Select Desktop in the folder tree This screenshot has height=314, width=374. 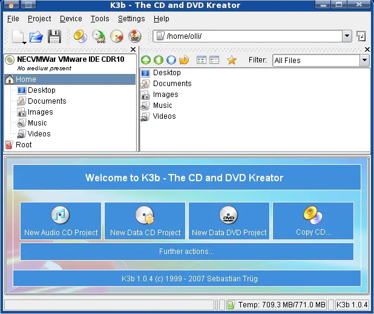(42, 90)
